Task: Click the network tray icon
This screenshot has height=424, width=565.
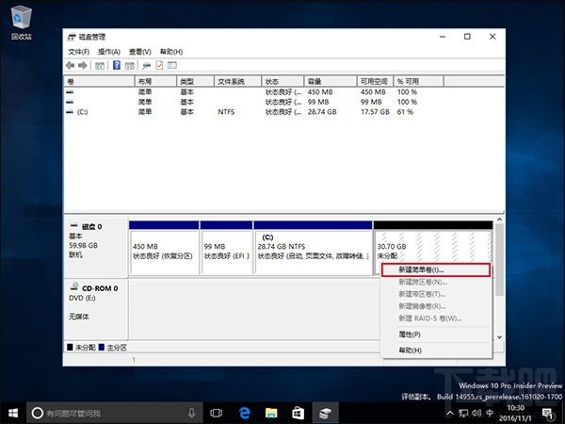Action: 463,414
